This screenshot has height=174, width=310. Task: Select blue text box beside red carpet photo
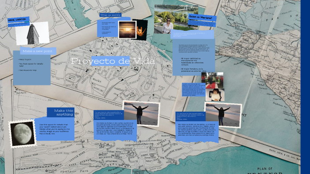pos(194,90)
